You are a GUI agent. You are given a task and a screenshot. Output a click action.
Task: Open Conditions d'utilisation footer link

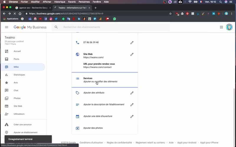pyautogui.click(x=91, y=143)
